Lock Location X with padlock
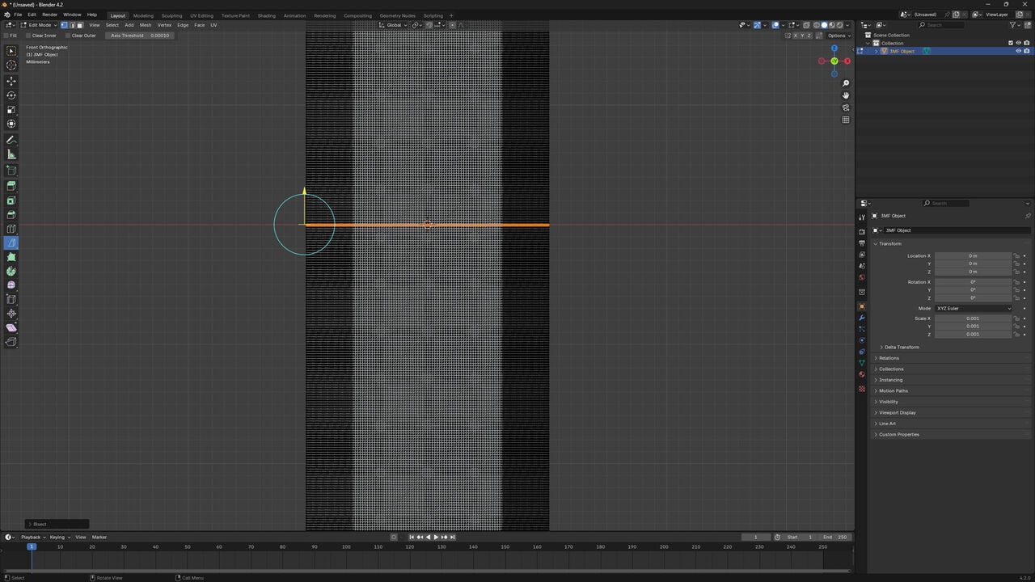The width and height of the screenshot is (1035, 582). click(x=1016, y=255)
